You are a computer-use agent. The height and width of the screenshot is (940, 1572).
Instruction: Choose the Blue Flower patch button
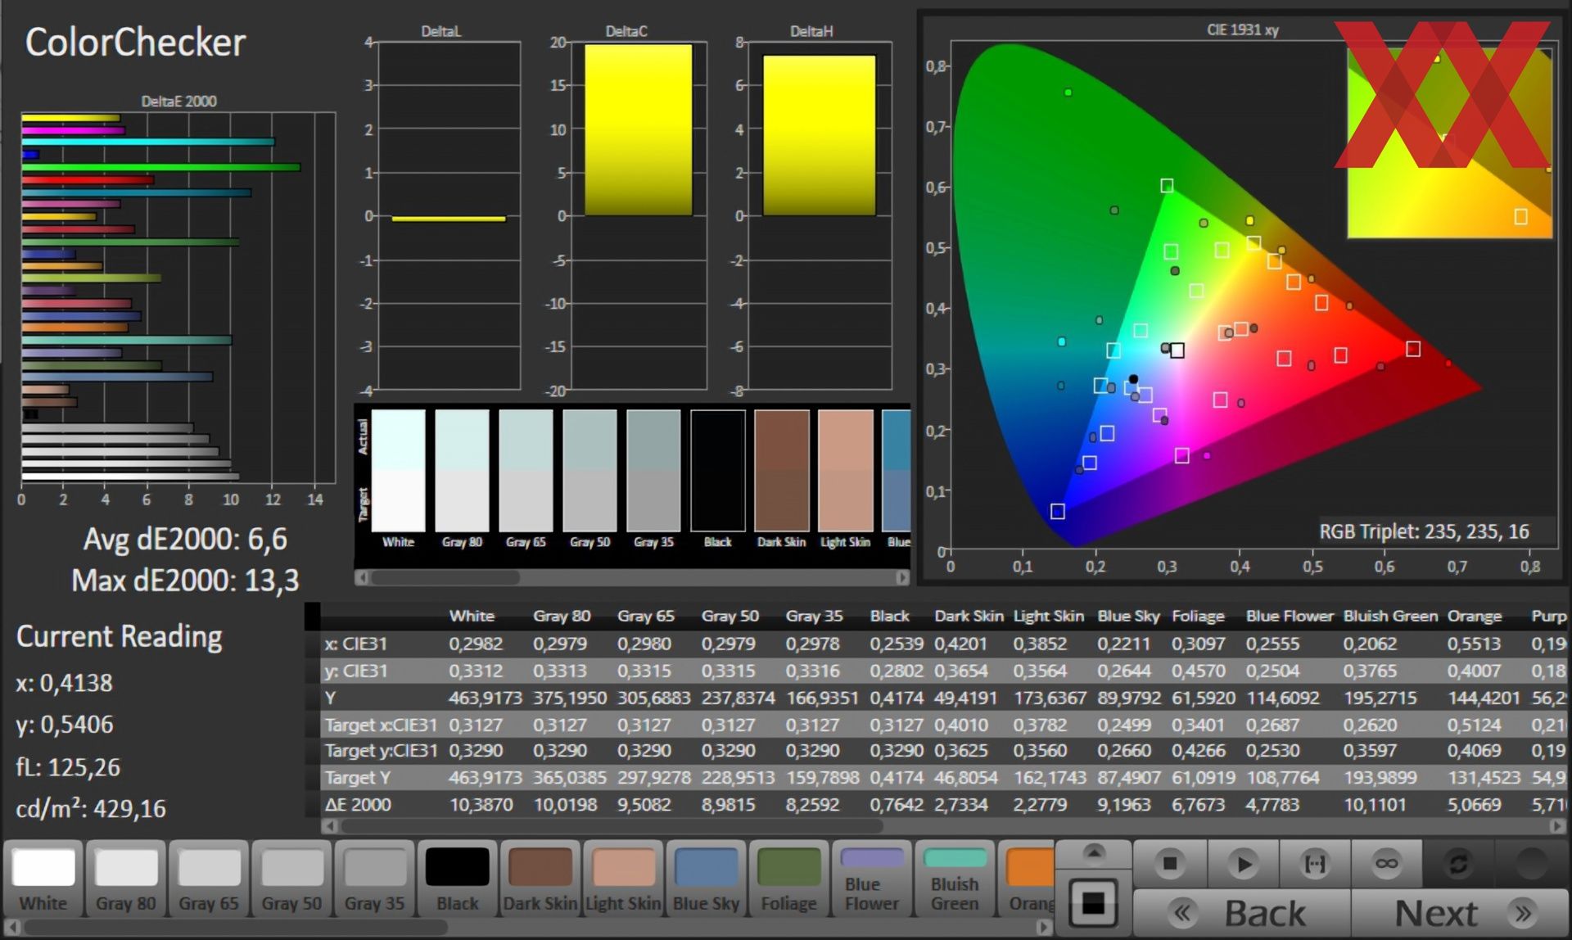pos(872,879)
